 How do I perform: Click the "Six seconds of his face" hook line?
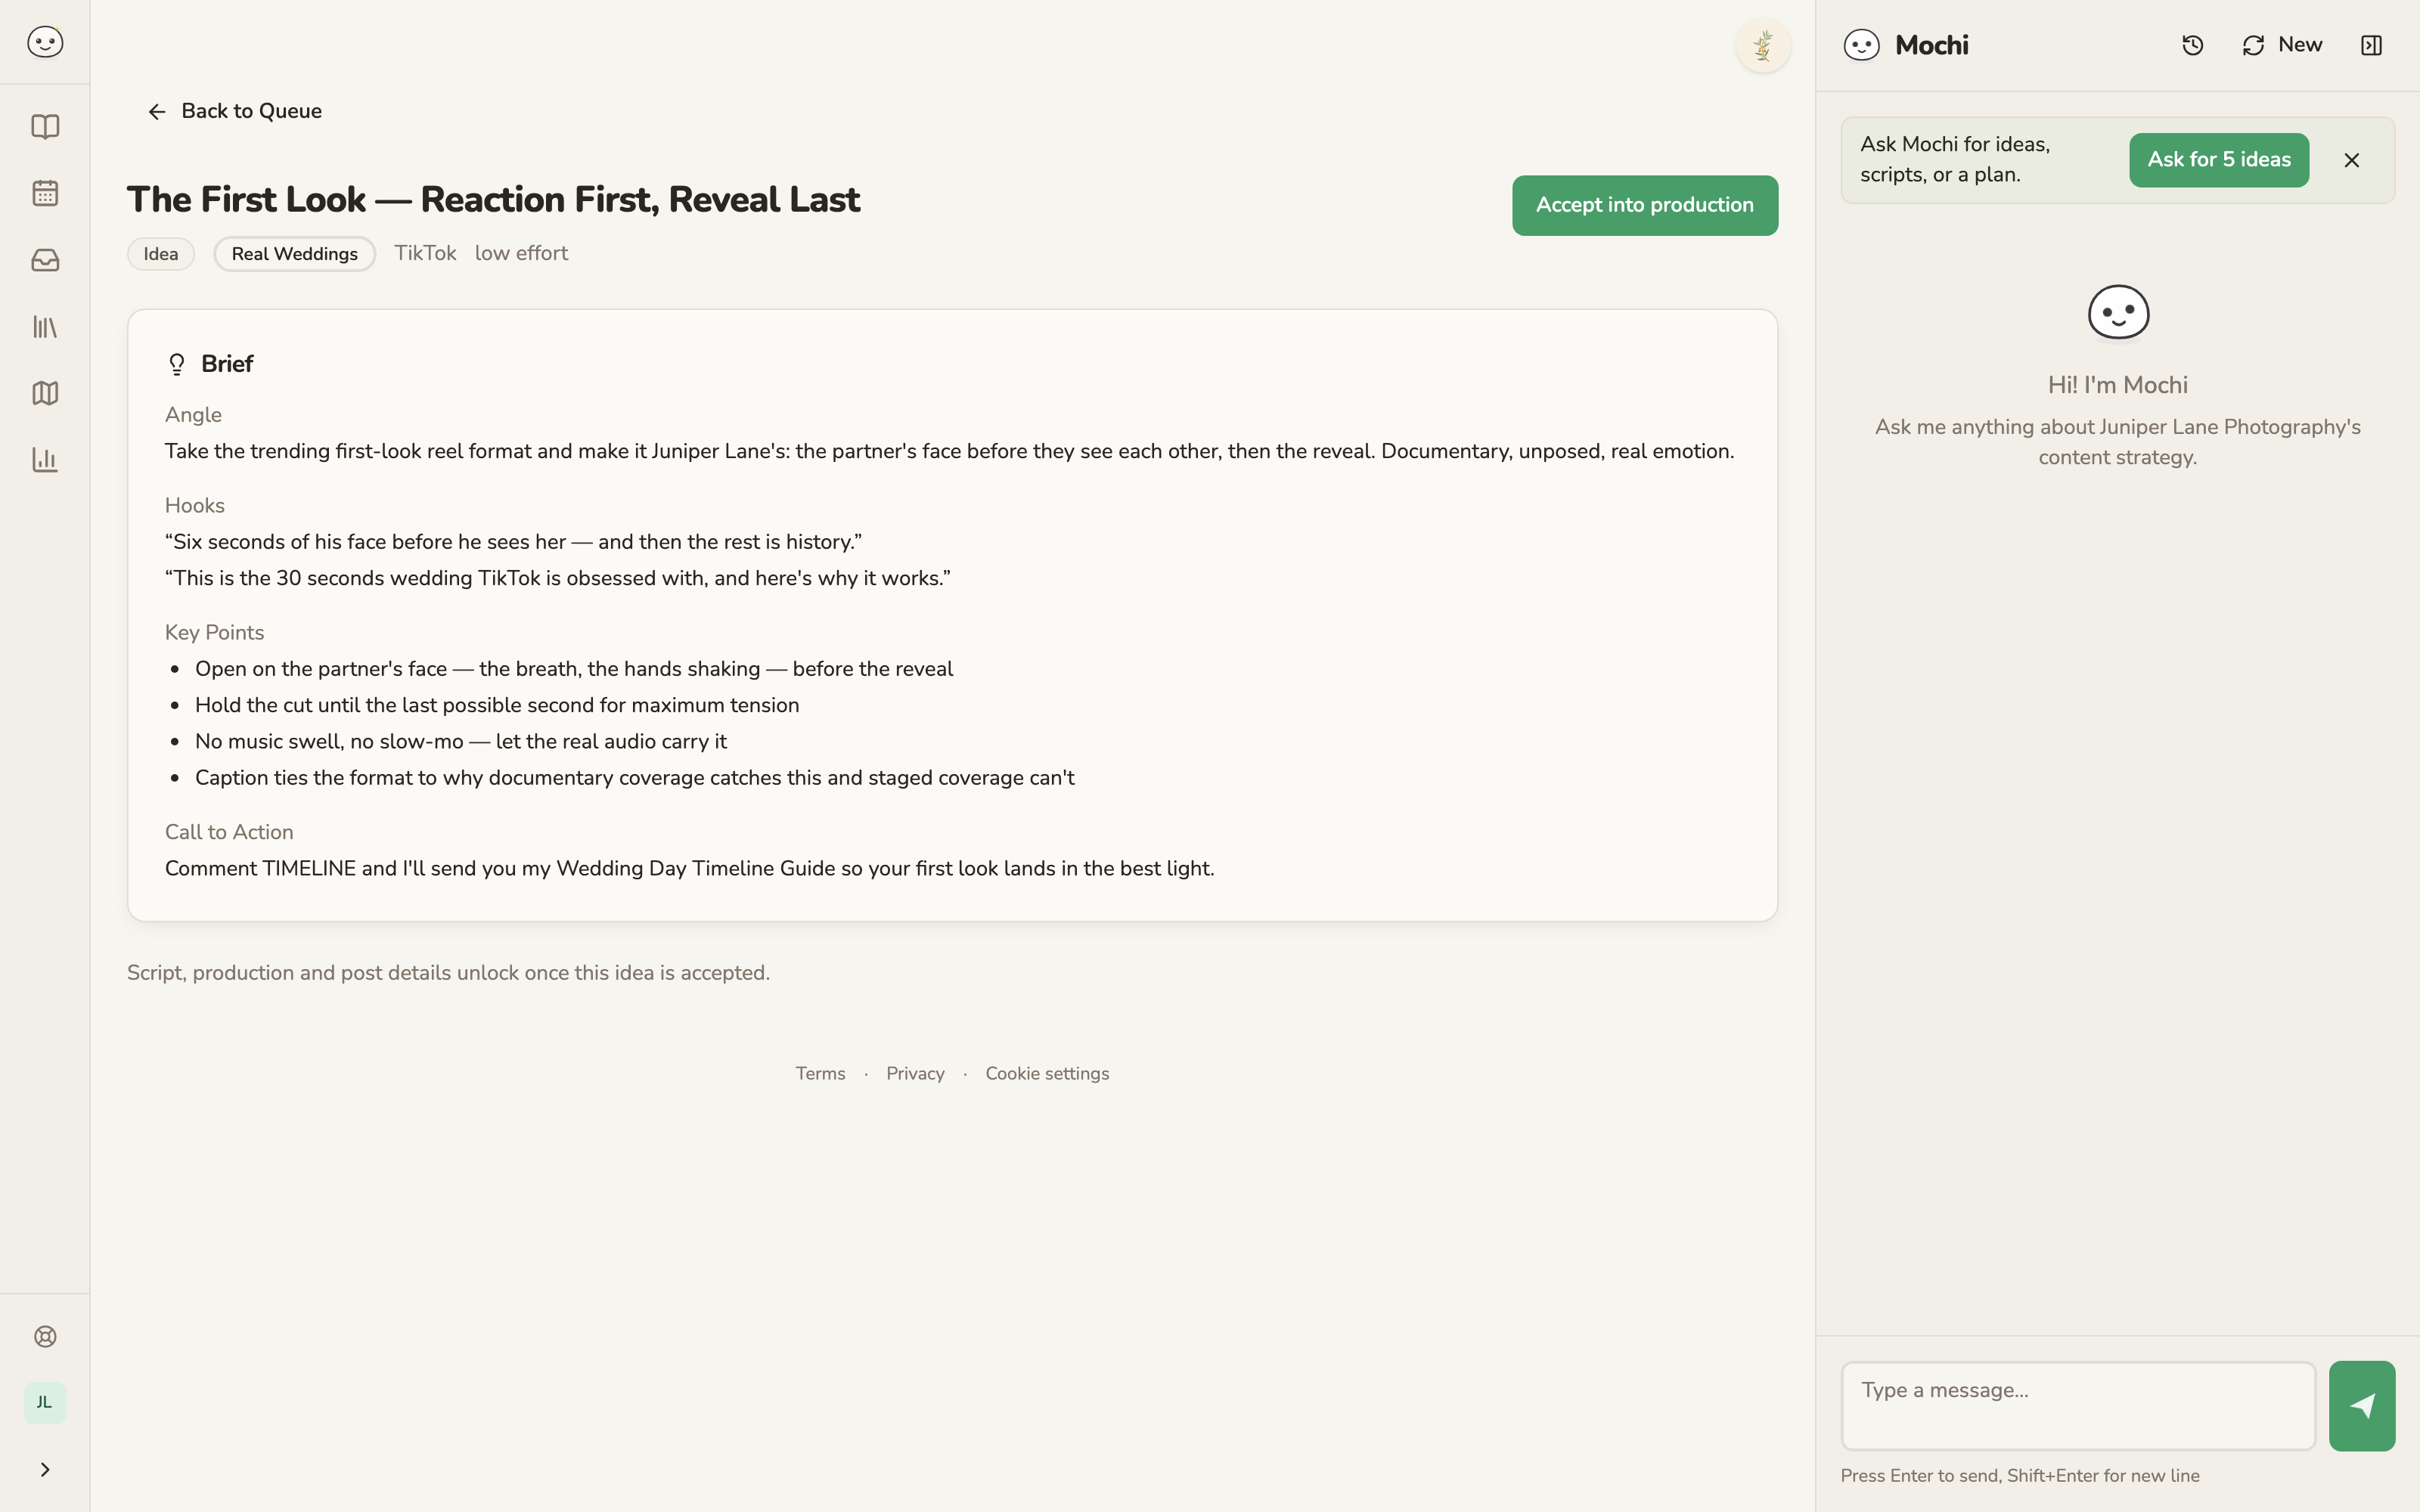[x=513, y=542]
